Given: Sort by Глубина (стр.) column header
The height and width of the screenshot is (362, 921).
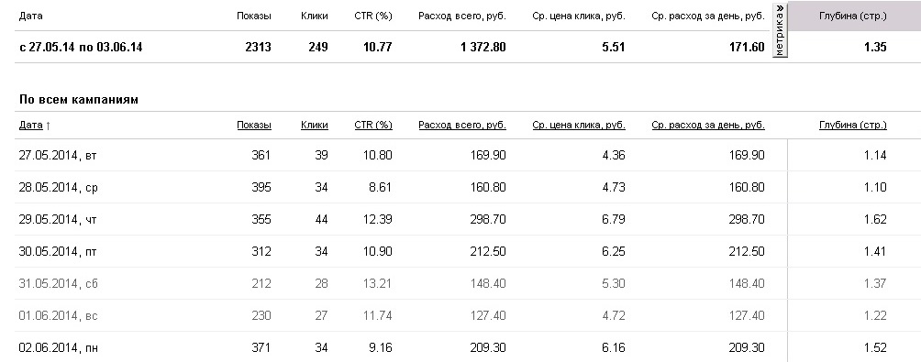Looking at the screenshot, I should [x=853, y=125].
